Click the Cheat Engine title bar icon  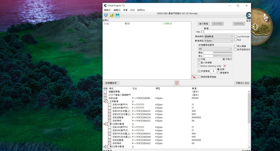(105, 6)
